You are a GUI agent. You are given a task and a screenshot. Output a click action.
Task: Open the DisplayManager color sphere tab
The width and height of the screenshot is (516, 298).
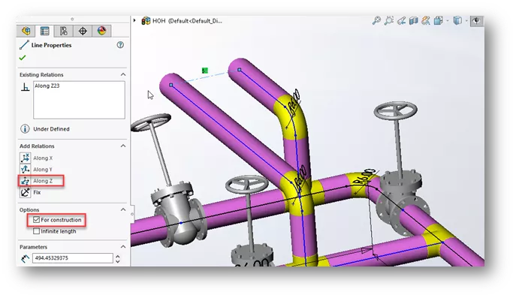pos(101,31)
